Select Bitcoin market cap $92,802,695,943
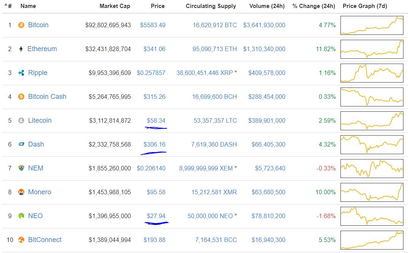408x253 pixels. 108,25
